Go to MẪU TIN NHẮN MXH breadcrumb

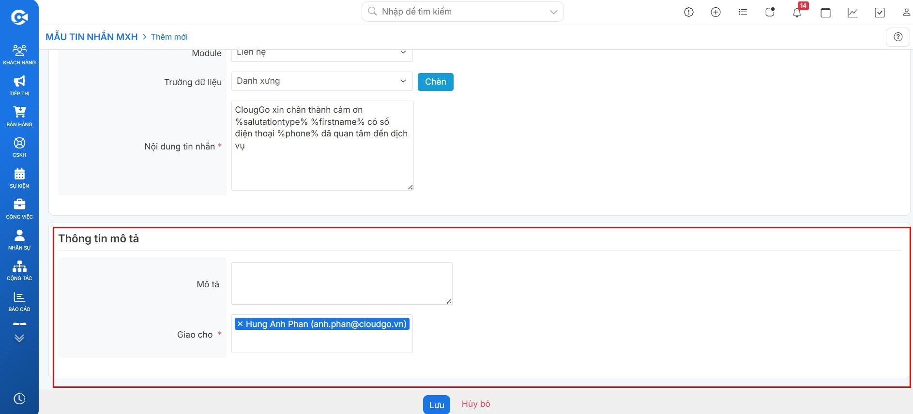(x=91, y=37)
